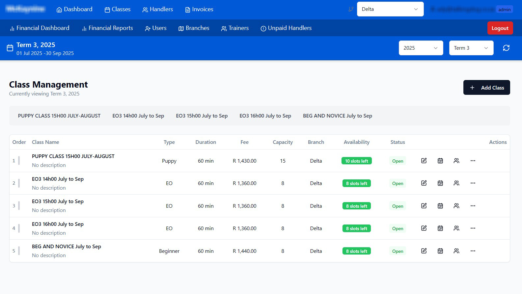Open more actions for the EO3 16h00 row

473,228
